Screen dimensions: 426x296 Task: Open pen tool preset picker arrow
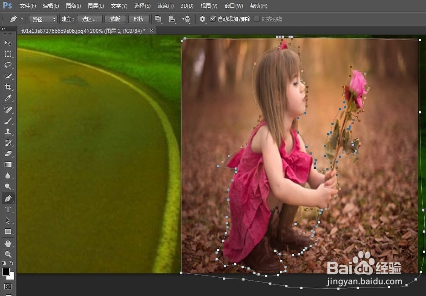(22, 19)
